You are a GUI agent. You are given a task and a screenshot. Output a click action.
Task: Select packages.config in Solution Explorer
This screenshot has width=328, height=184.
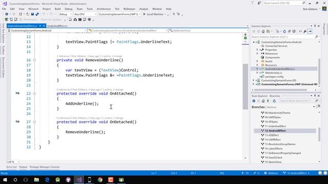(x=274, y=77)
